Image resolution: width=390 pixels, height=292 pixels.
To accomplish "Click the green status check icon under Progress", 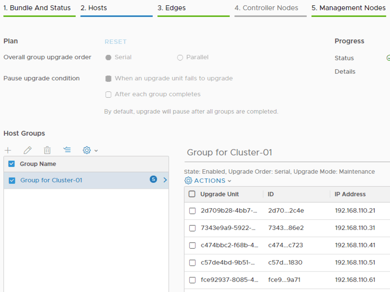I will (388, 58).
